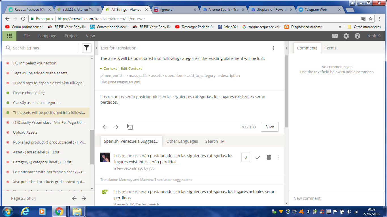387x217 pixels.
Task: Open the Diagnóstico Automotriz Blogger bookmark
Action: 304,27
